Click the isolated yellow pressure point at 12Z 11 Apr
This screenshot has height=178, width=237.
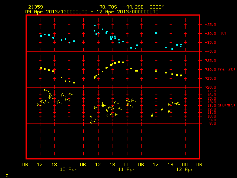point(156,71)
